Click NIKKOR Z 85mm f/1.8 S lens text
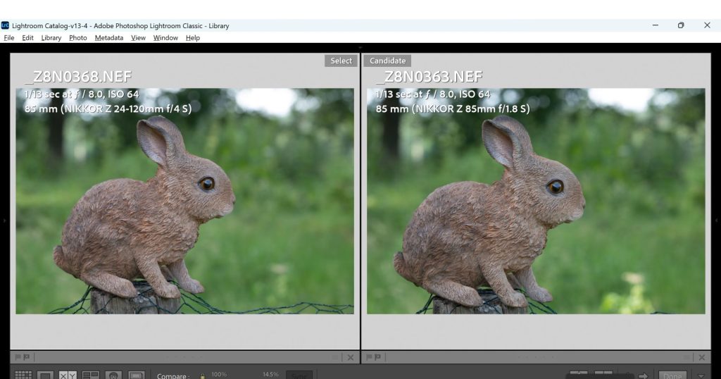This screenshot has width=721, height=379. (x=471, y=109)
